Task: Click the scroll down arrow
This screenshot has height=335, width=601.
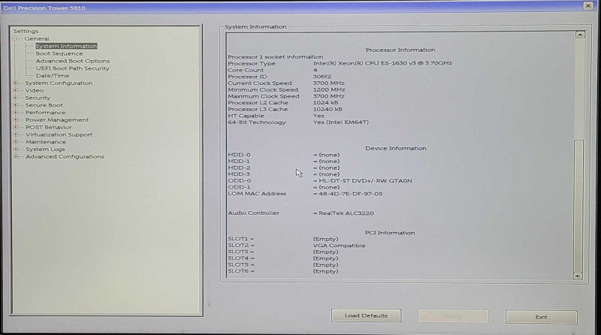Action: point(578,276)
